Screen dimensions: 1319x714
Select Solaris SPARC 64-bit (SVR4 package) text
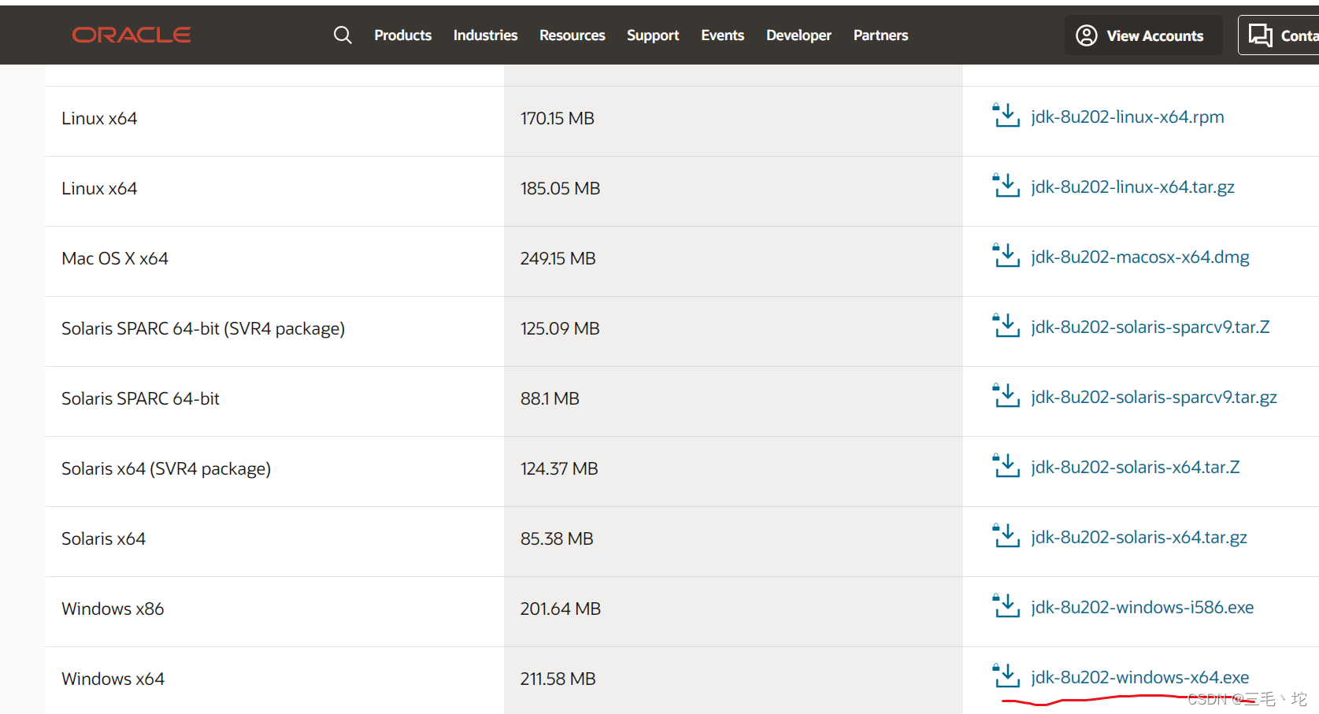pyautogui.click(x=203, y=328)
